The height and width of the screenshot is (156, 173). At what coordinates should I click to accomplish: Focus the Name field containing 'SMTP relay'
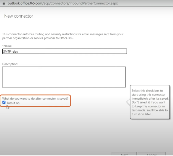pos(64,51)
